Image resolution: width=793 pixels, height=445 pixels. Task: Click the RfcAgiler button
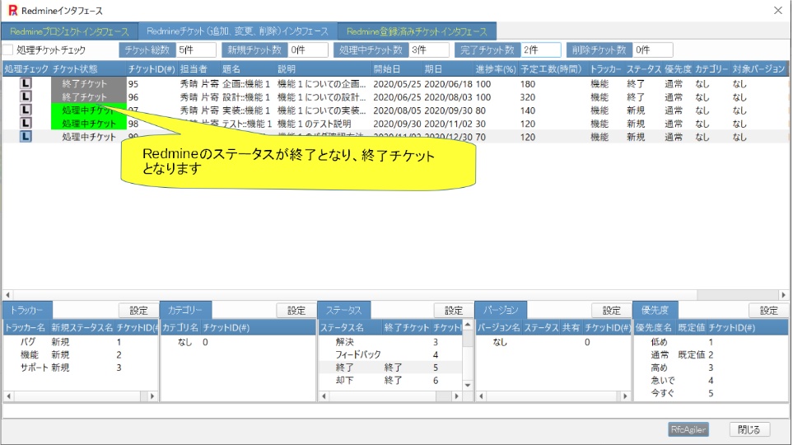tap(688, 429)
